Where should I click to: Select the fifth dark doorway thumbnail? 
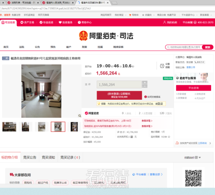point(74,127)
